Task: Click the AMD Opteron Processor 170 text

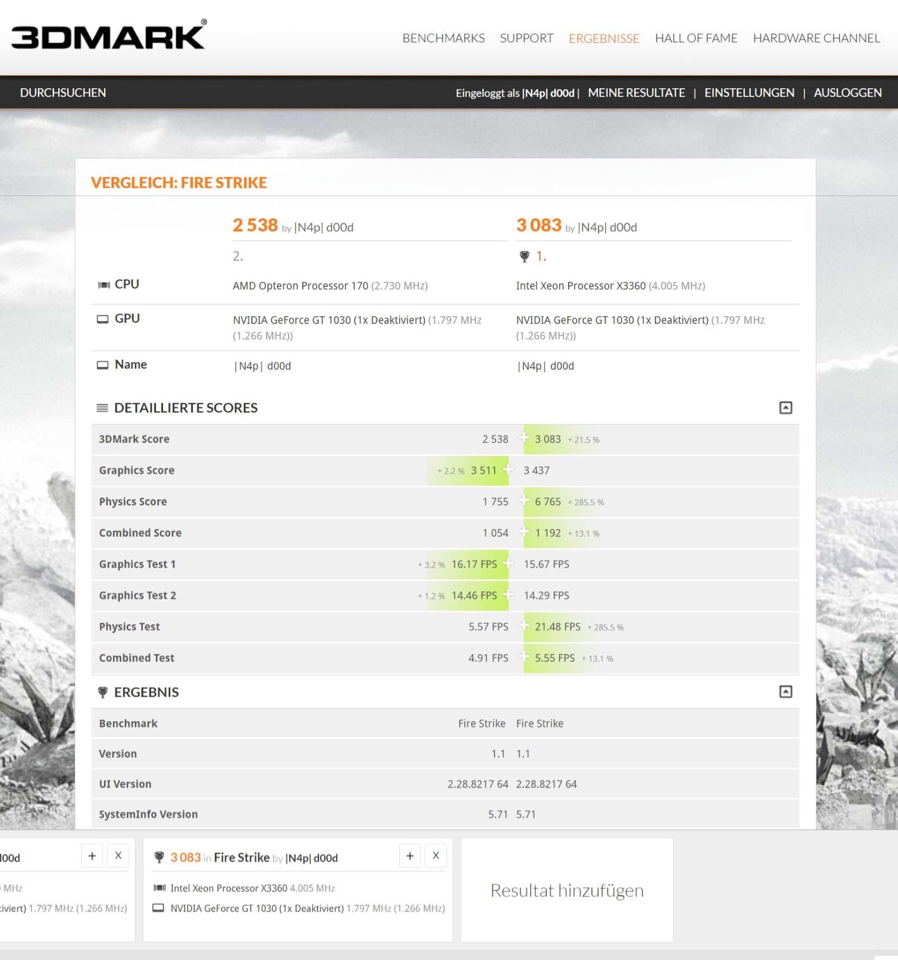Action: 301,286
